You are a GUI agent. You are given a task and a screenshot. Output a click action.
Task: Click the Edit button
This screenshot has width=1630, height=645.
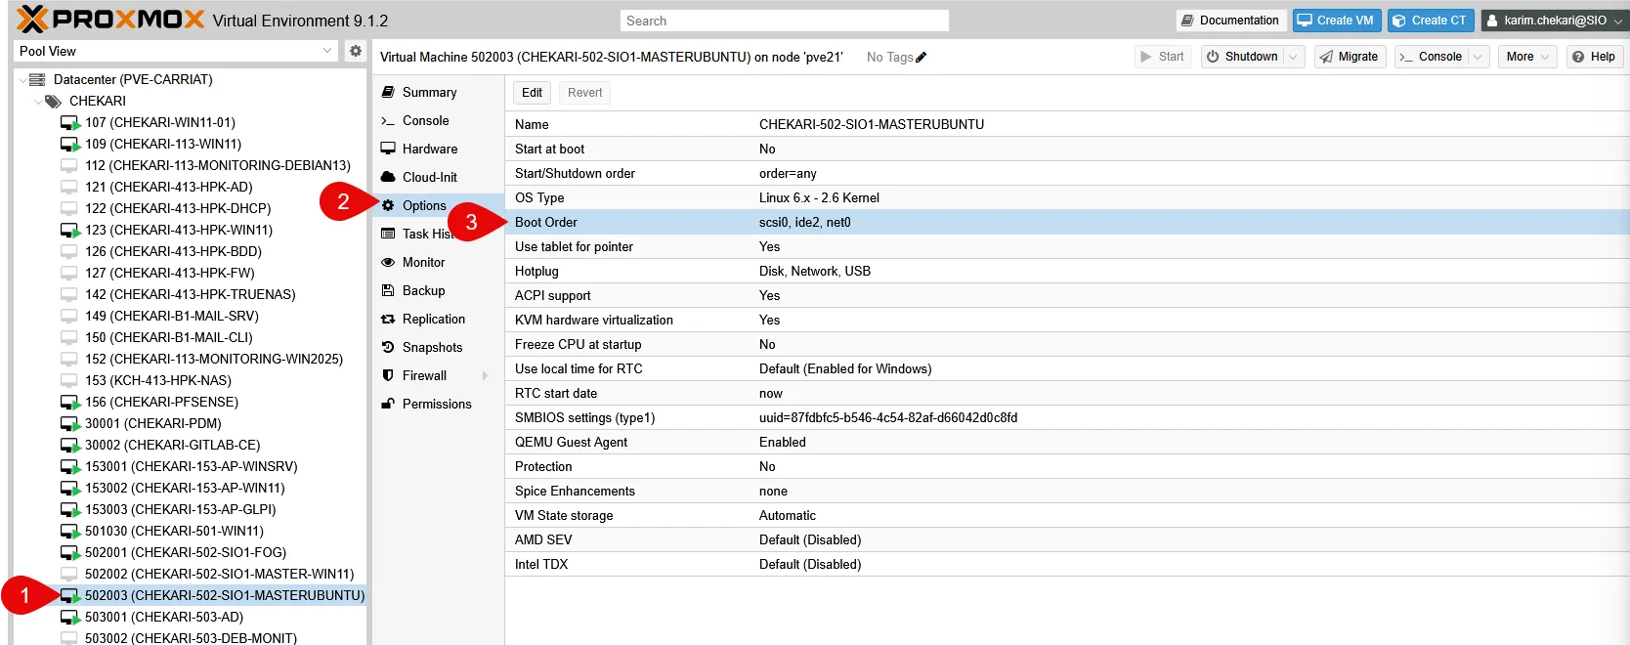(x=532, y=93)
